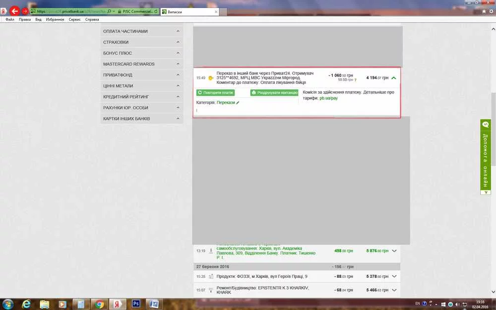Expand the КРЕДИТНИЙ РЕЙТИНГ section
The image size is (496, 310).
[x=142, y=97]
